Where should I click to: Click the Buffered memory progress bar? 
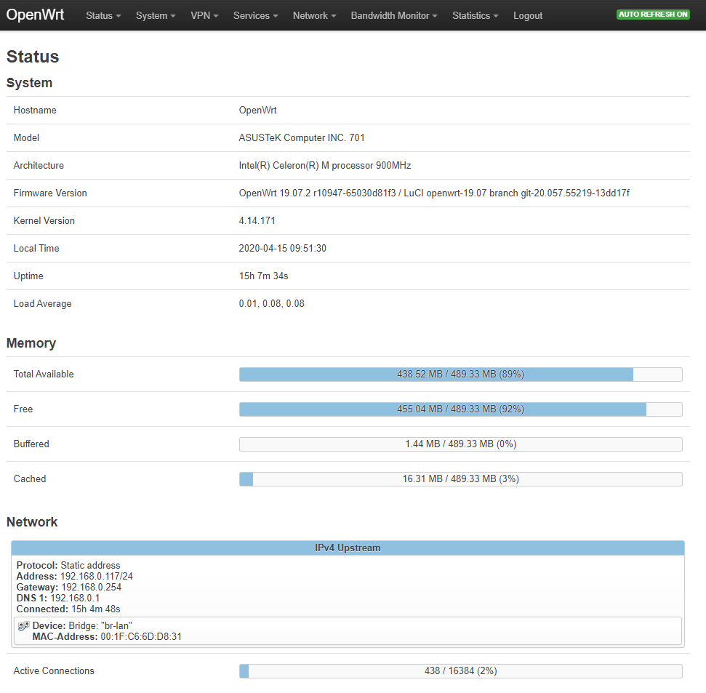[x=461, y=444]
